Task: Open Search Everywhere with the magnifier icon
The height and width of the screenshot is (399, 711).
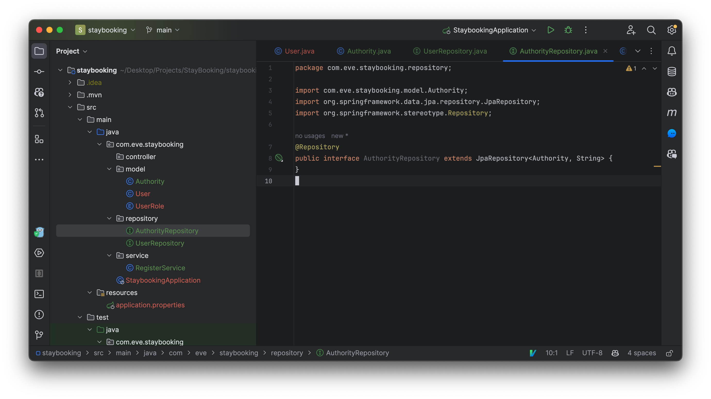Action: coord(651,30)
